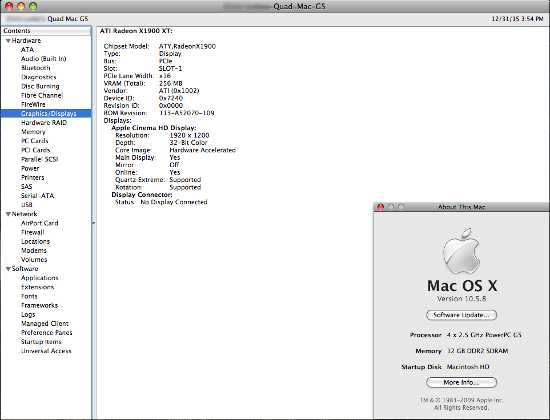
Task: Open the Bluetooth hardware entry
Action: click(x=35, y=68)
